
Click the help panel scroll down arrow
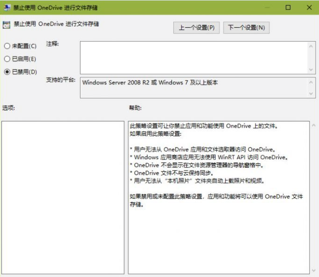pos(314,270)
